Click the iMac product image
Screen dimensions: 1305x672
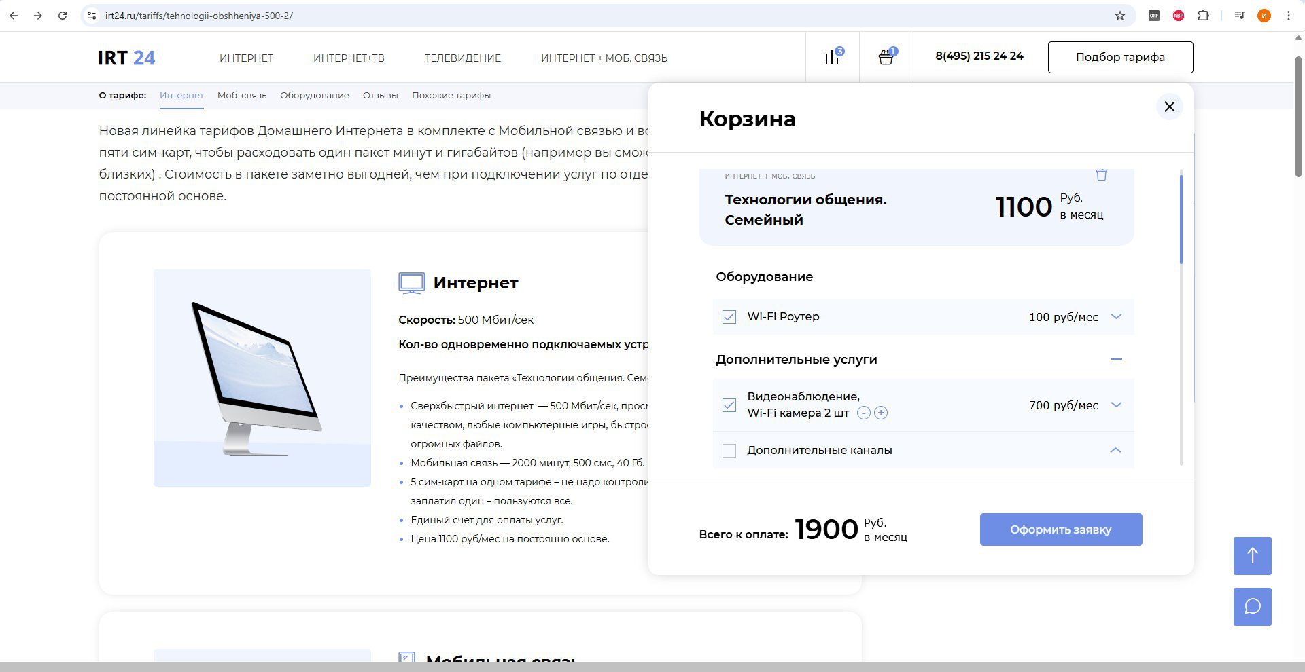pos(262,378)
